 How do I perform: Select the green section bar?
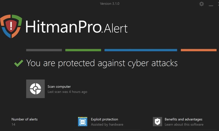83,50
